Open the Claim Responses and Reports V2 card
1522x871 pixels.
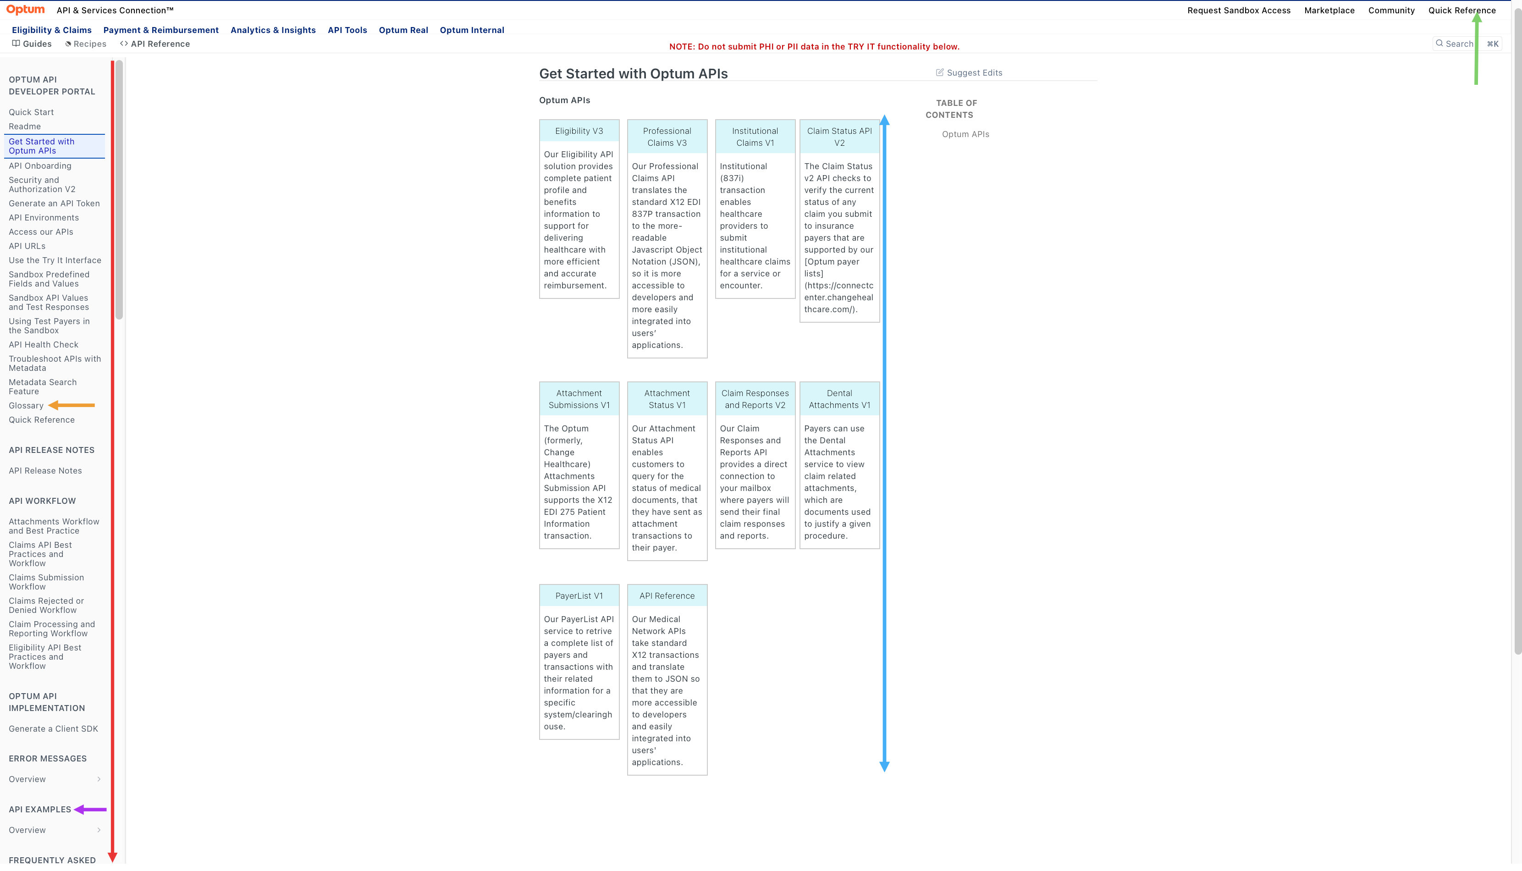pos(755,465)
